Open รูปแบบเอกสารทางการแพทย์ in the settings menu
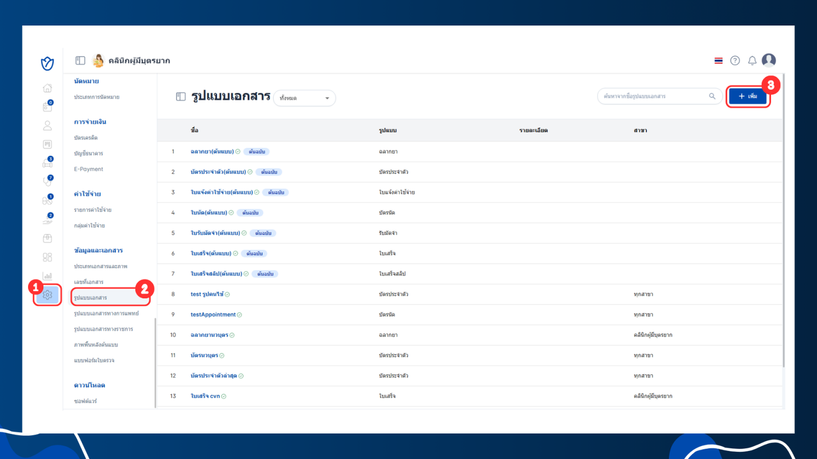817x459 pixels. point(107,314)
